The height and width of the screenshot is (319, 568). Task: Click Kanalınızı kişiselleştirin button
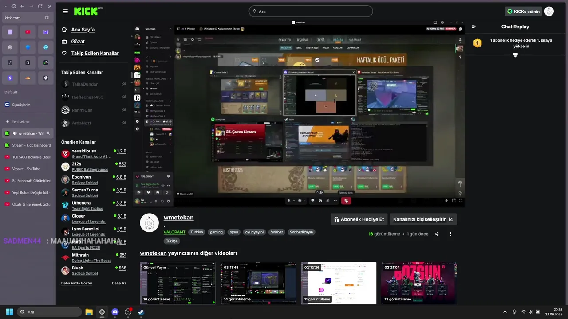click(423, 219)
